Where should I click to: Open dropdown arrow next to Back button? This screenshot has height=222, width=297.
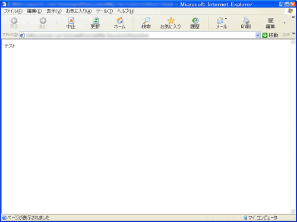tap(28, 23)
